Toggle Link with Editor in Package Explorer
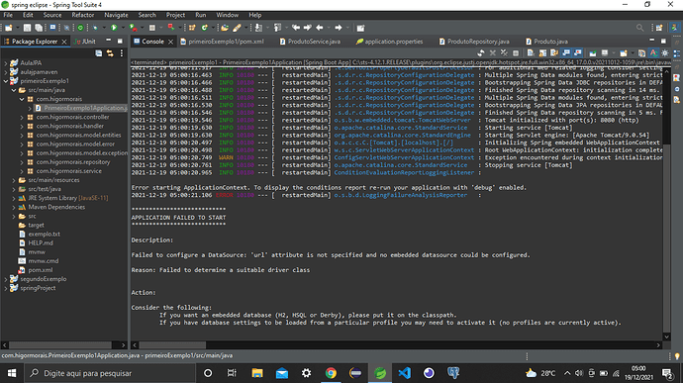The width and height of the screenshot is (683, 383). pyautogui.click(x=110, y=53)
